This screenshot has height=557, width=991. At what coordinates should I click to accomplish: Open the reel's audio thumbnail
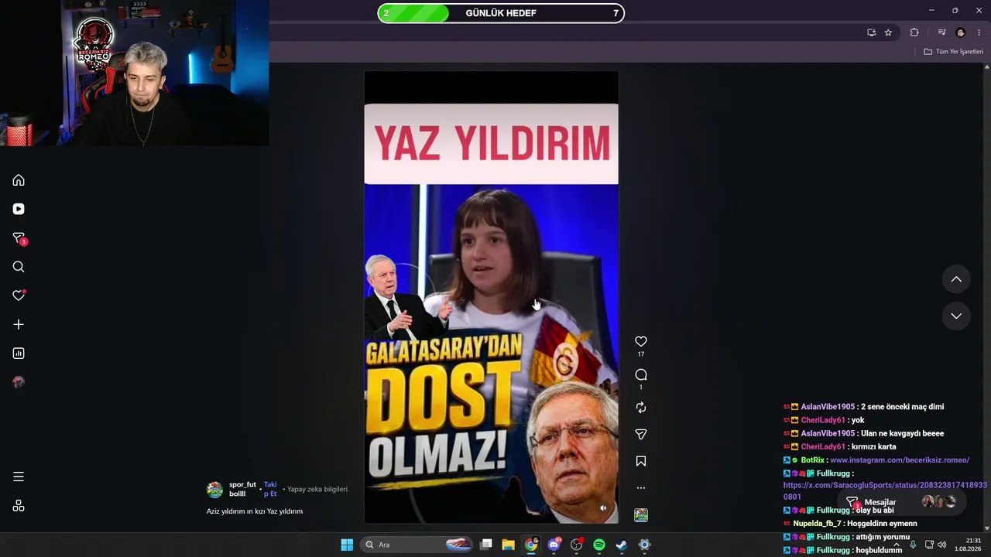pyautogui.click(x=641, y=515)
